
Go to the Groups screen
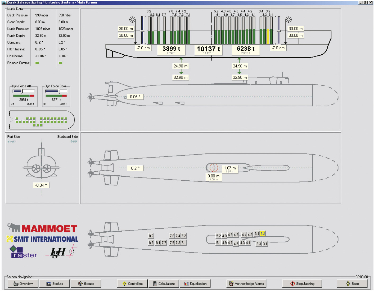(86, 284)
